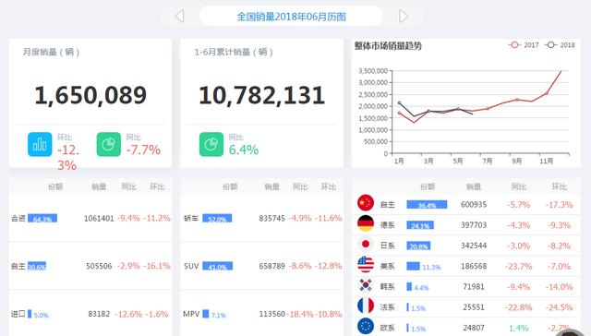Click the 24.1% share bar for 德系
The width and height of the screenshot is (591, 336).
420,225
